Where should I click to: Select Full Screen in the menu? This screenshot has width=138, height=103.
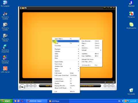(66, 73)
